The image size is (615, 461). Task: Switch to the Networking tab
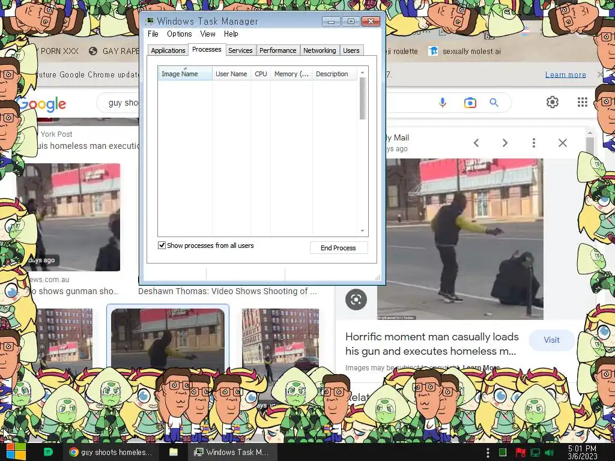[x=320, y=50]
